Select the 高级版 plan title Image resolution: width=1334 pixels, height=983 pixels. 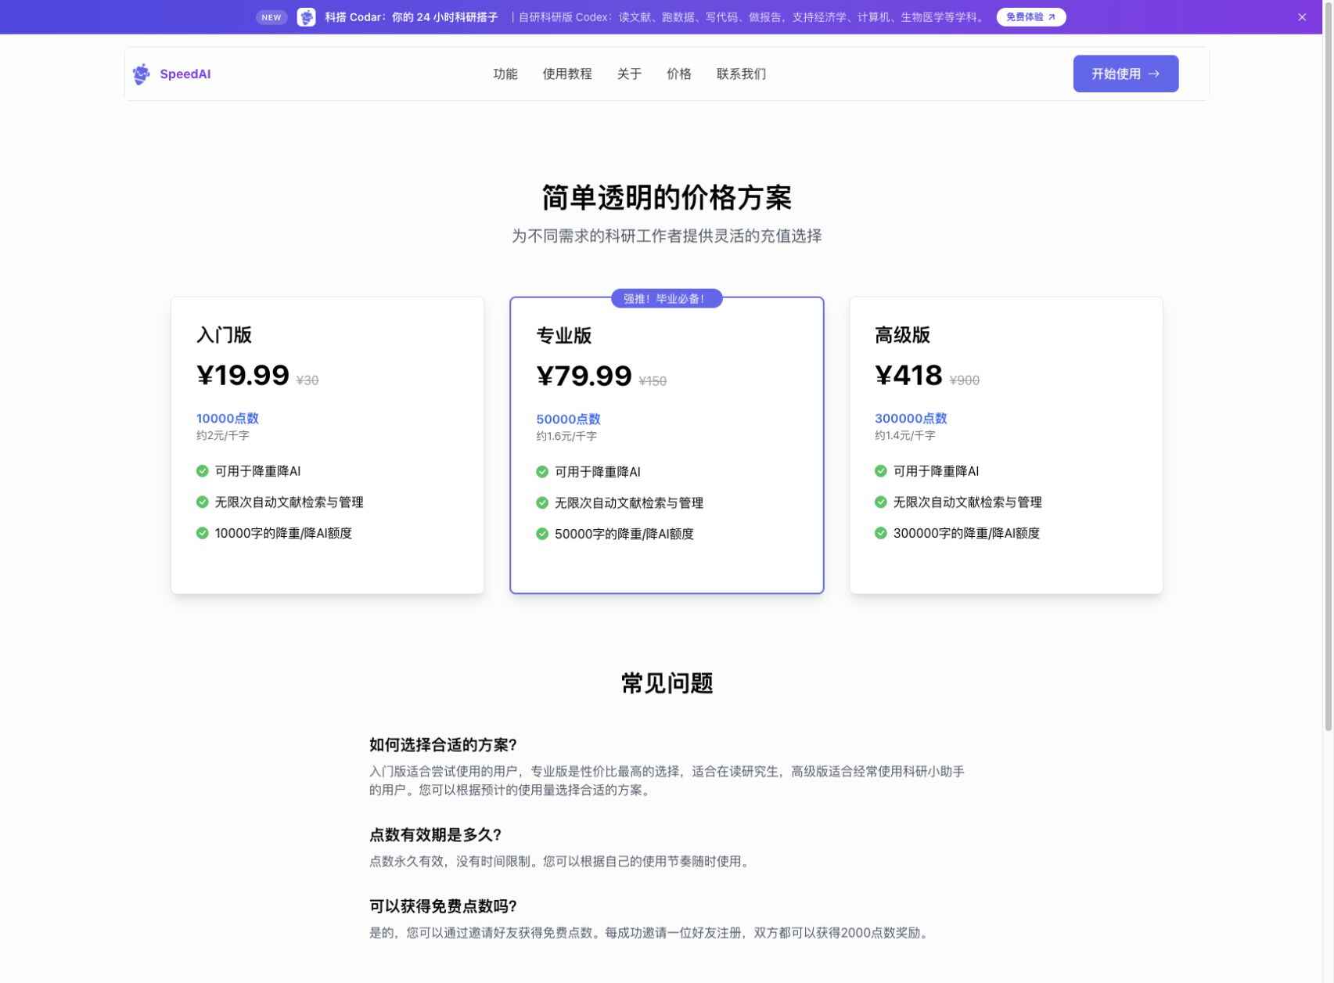[x=903, y=335]
